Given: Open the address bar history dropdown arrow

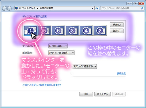Looking at the screenshot, I should tap(93, 8).
